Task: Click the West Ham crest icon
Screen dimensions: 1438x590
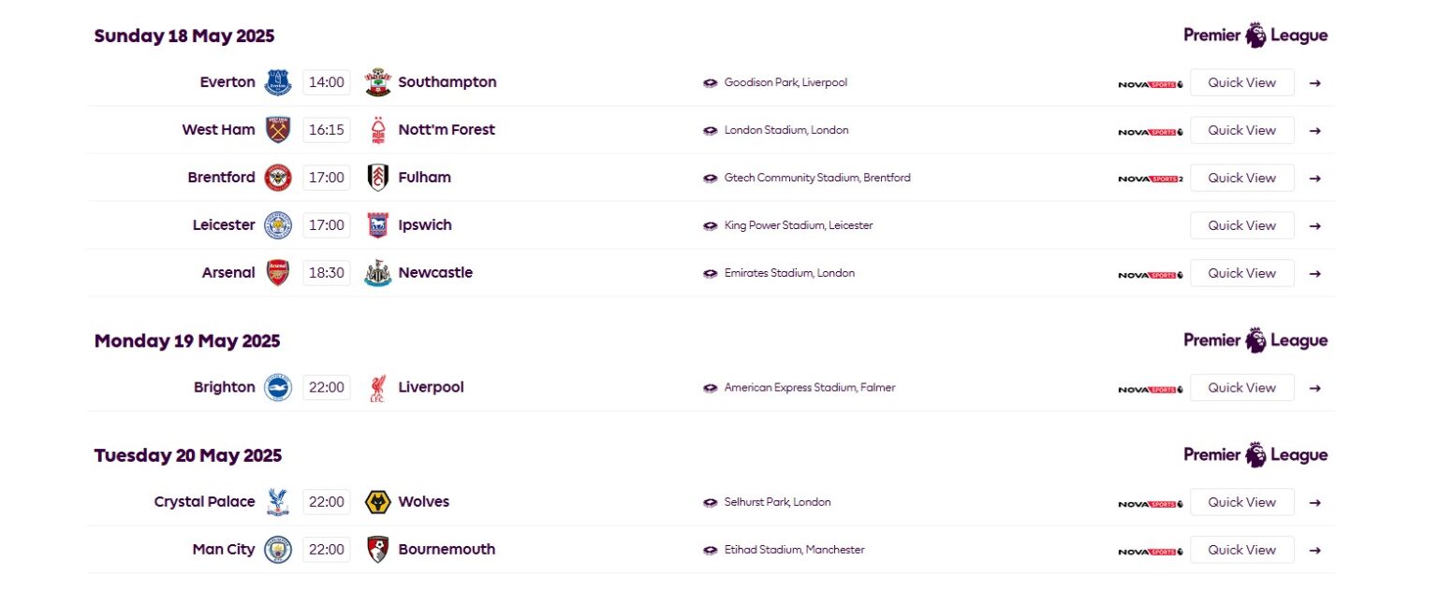Action: tap(278, 130)
